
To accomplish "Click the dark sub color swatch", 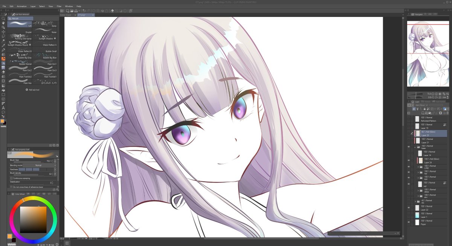I will (14, 240).
